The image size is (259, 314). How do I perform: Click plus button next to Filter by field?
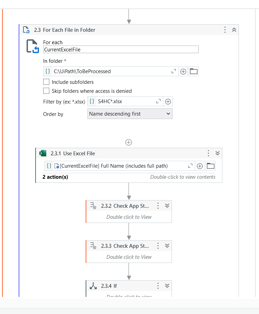point(168,101)
